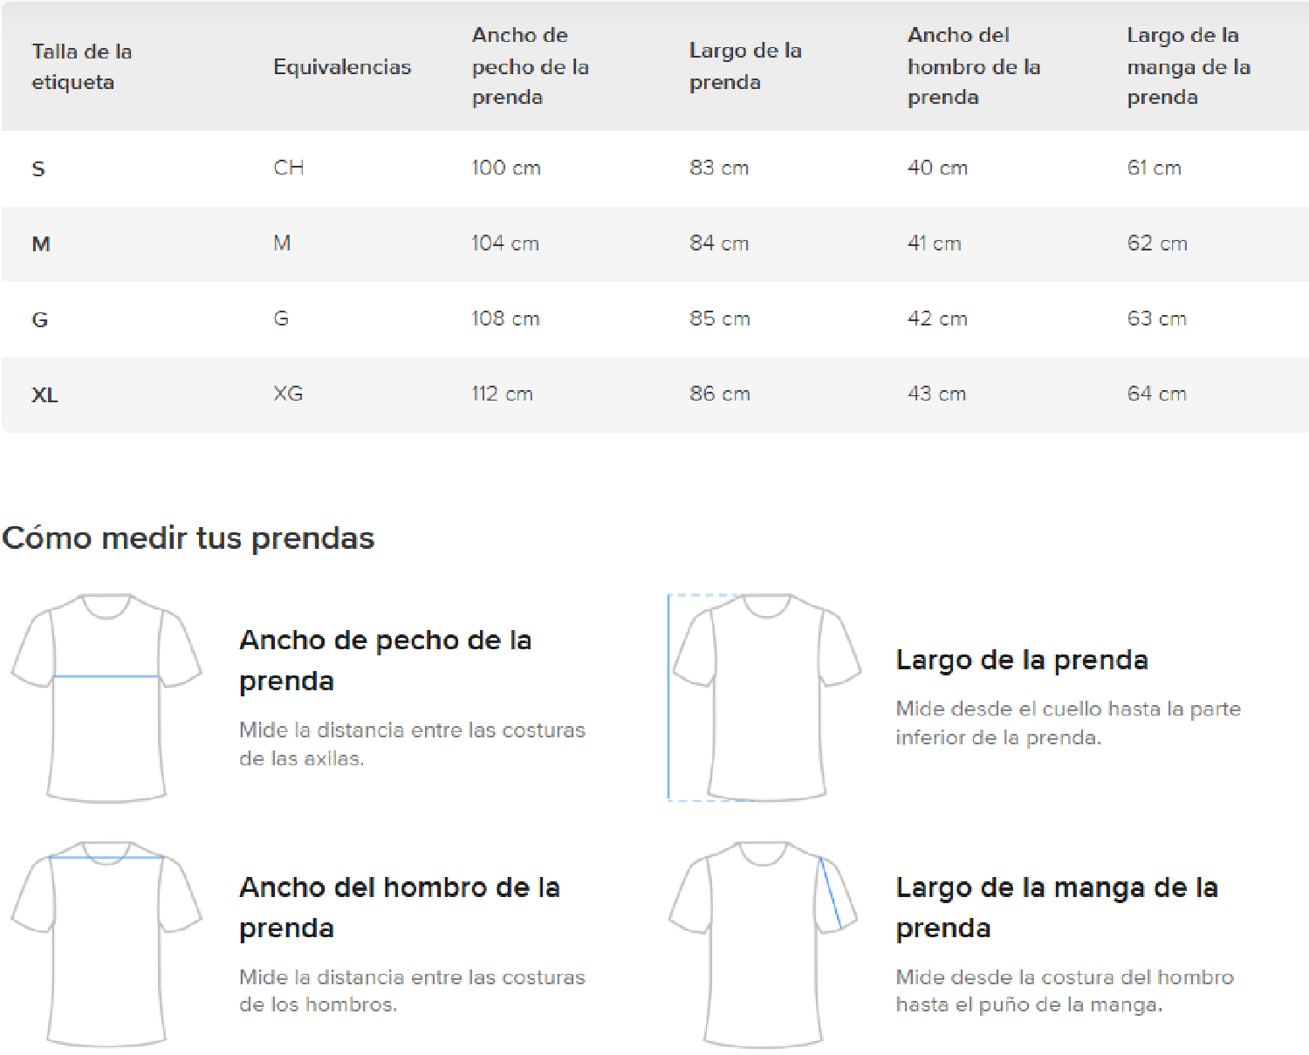The height and width of the screenshot is (1055, 1309).
Task: Click the chest width t-shirt diagram
Action: [106, 698]
